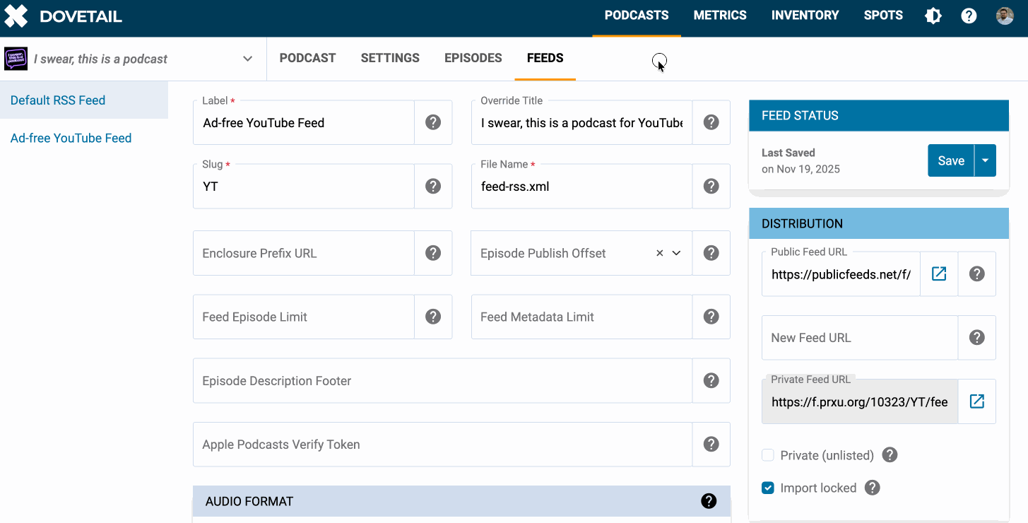Open user profile avatar menu
Viewport: 1028px width, 523px height.
1005,16
